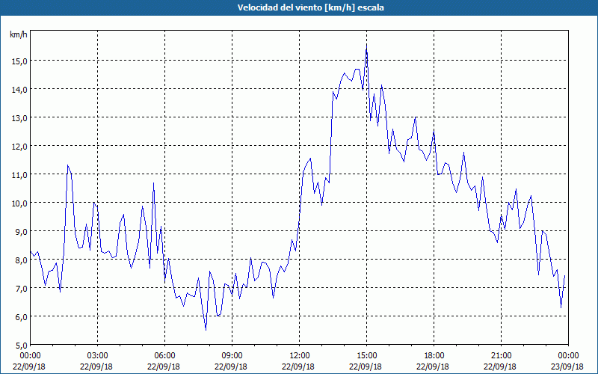Click the 'km/h' axis unit label
The width and height of the screenshot is (598, 374).
click(18, 34)
